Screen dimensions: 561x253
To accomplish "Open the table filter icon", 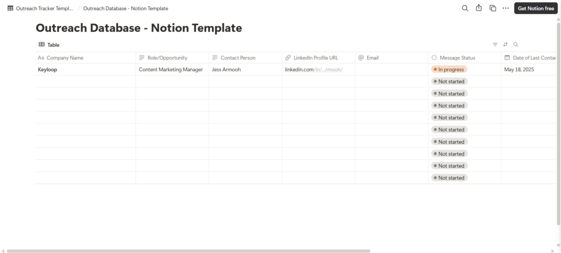I will click(495, 45).
